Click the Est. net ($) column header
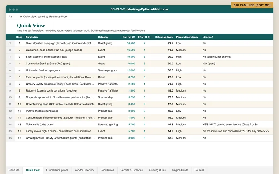Screen dimensions: 279x174 pos(129,37)
